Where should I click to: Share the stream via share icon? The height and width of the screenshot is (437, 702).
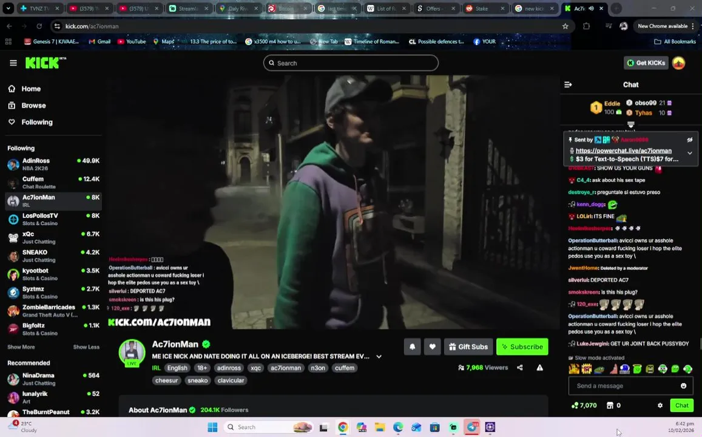pos(520,368)
